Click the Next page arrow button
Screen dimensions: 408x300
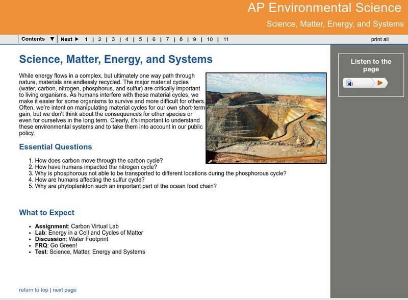pyautogui.click(x=69, y=39)
